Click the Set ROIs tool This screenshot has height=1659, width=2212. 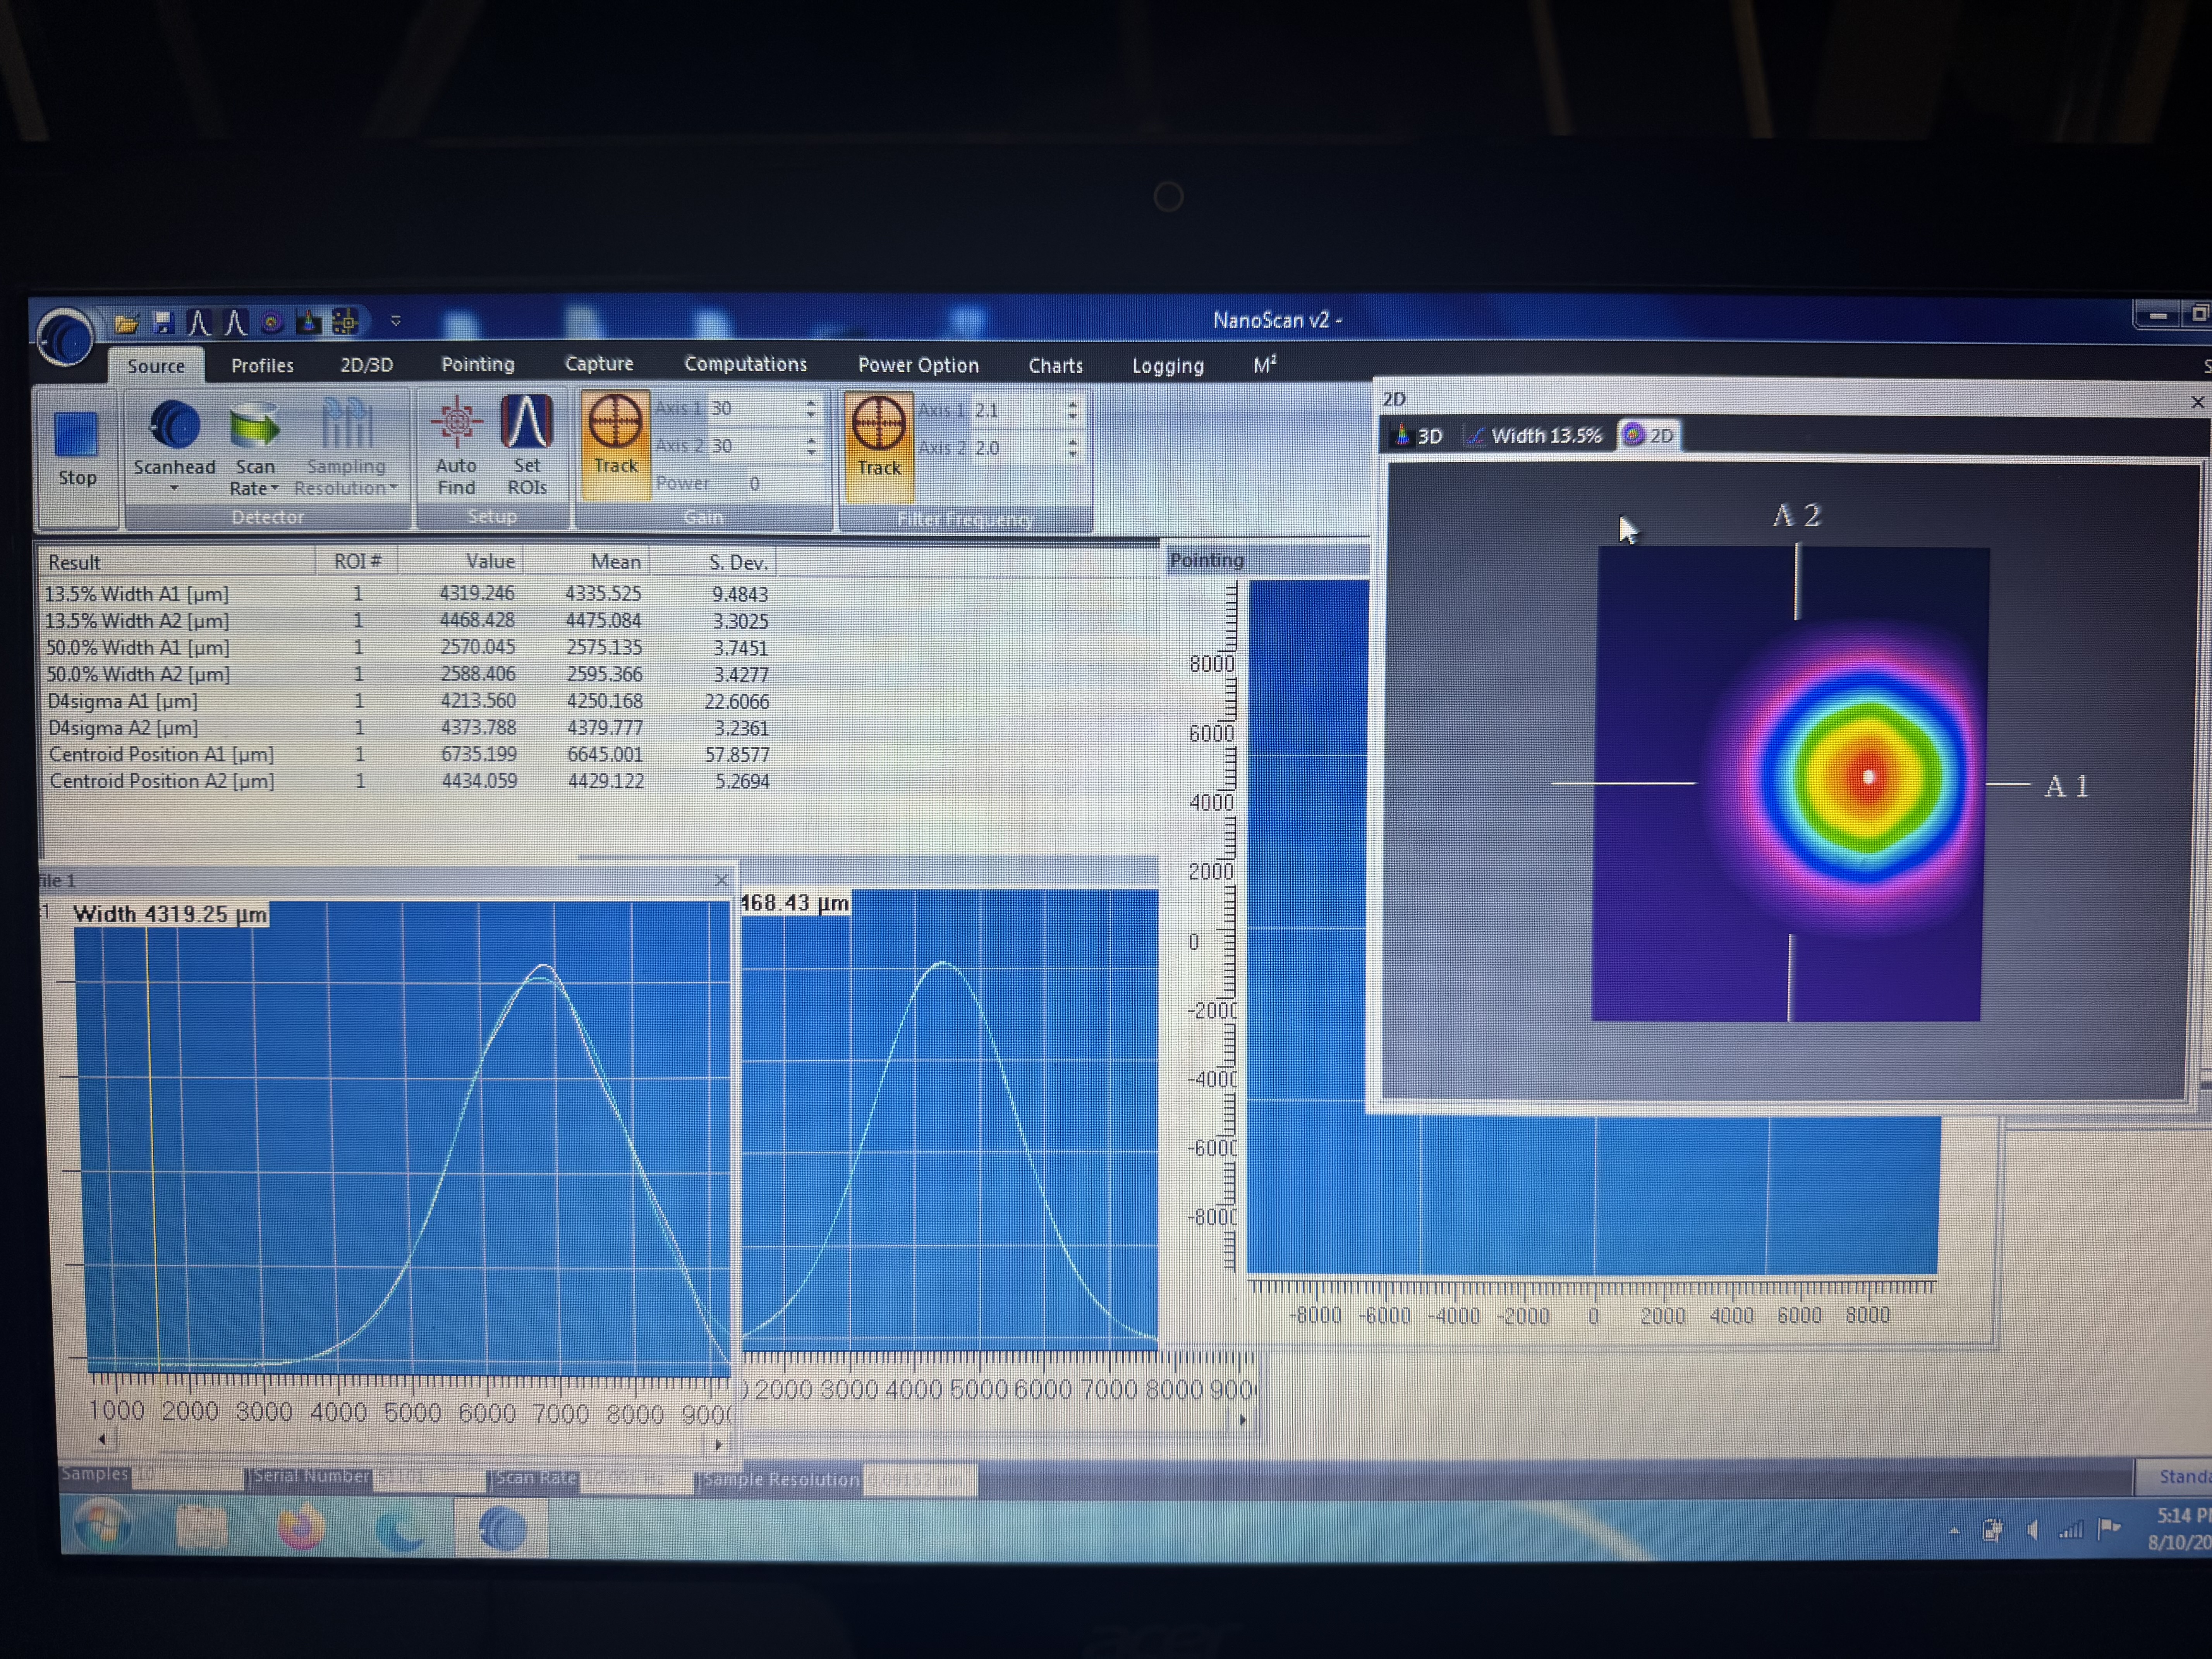(527, 446)
